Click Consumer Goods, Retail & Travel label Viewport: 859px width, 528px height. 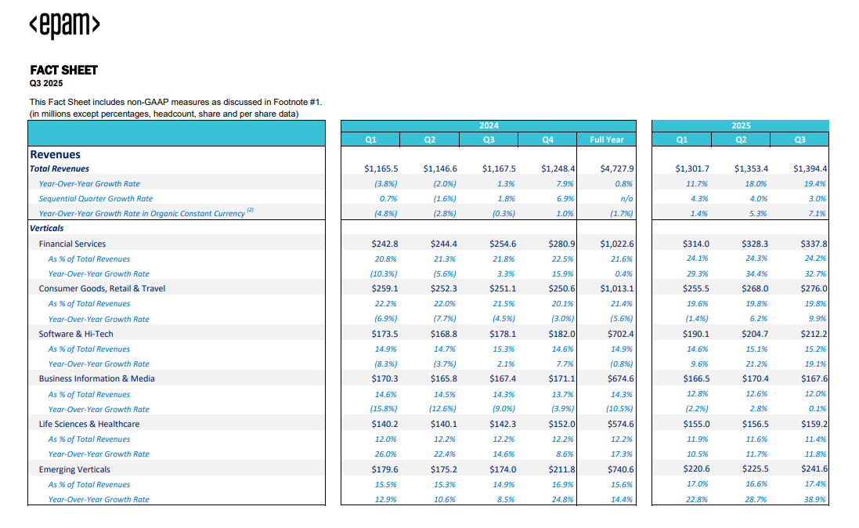coord(102,288)
